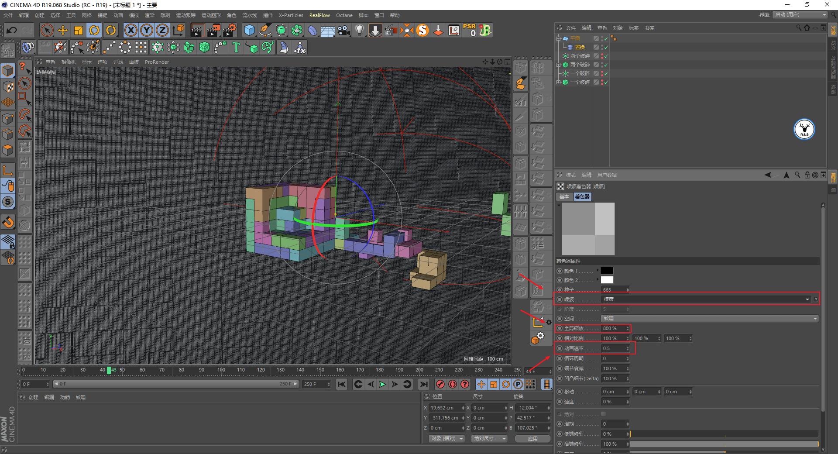This screenshot has width=838, height=454.
Task: Click the black 颜色 1 color swatch
Action: coord(607,271)
